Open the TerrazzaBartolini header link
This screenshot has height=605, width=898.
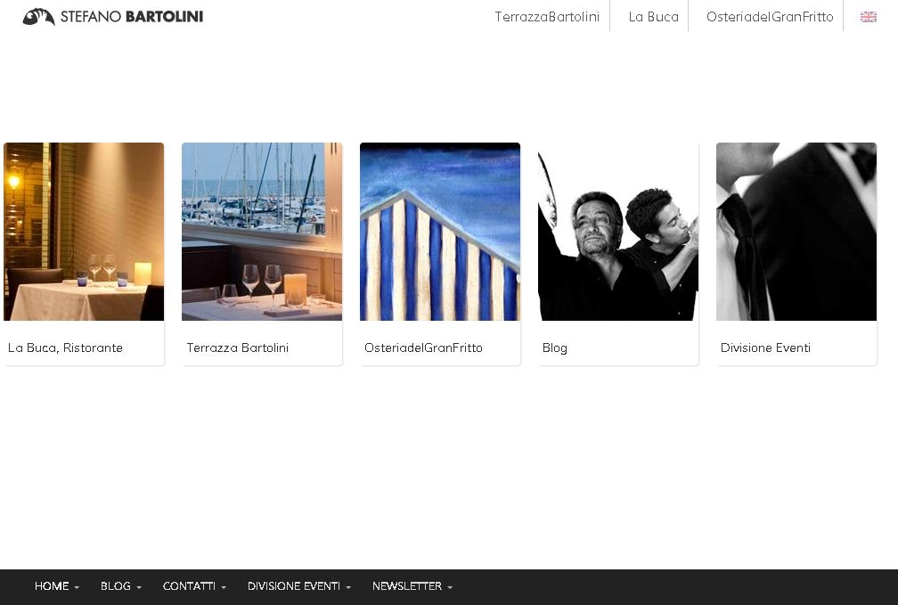pyautogui.click(x=547, y=17)
